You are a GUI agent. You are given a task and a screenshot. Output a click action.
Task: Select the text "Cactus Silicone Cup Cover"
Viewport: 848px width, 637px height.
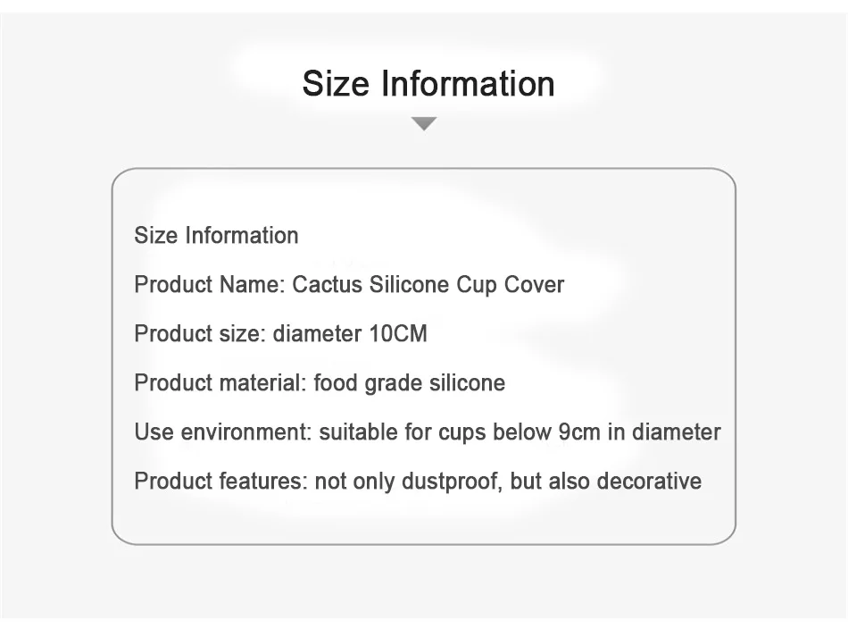(x=428, y=285)
